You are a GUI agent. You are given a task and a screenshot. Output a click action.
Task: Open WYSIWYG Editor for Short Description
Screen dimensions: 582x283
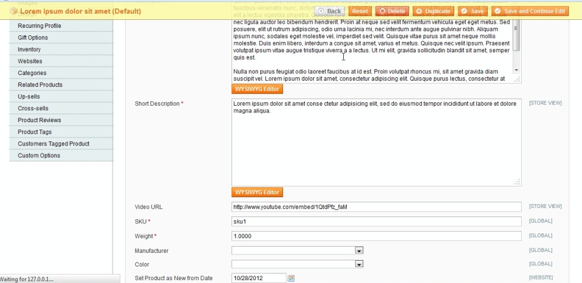tap(257, 192)
